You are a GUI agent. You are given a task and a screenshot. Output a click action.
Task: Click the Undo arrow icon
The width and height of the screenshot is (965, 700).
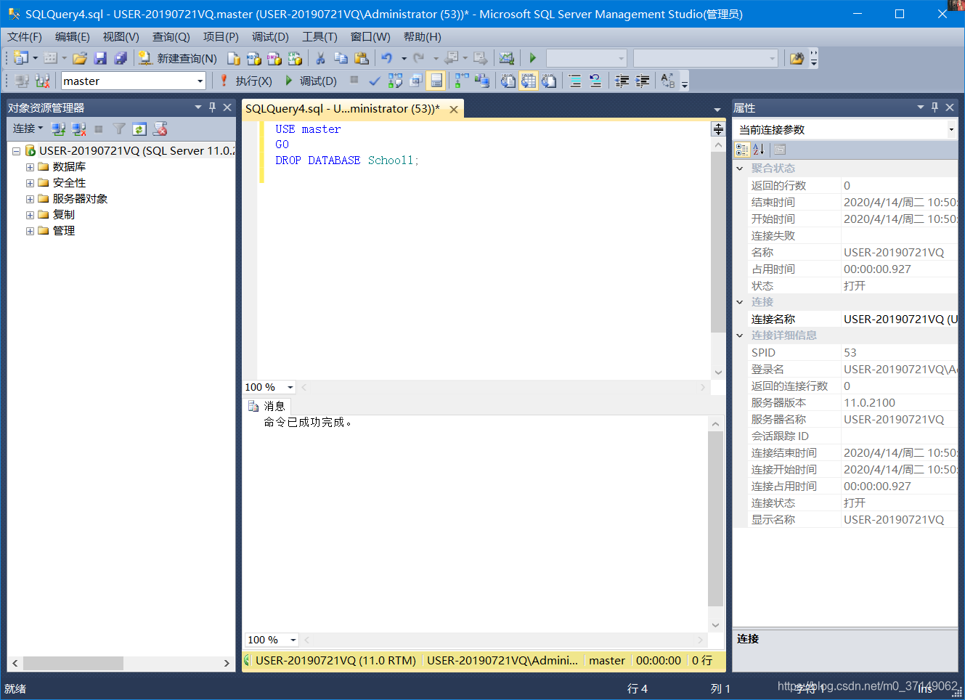point(387,58)
